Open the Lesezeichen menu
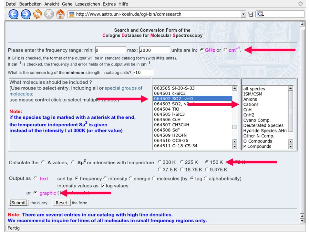Image resolution: width=310 pixels, height=232 pixels. pos(88,4)
